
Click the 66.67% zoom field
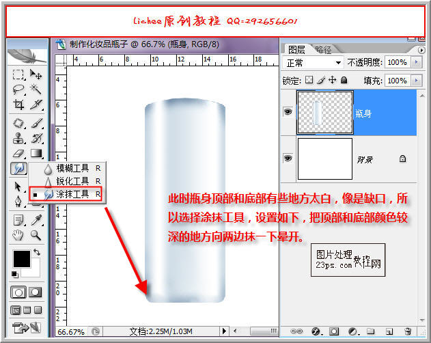(71, 331)
